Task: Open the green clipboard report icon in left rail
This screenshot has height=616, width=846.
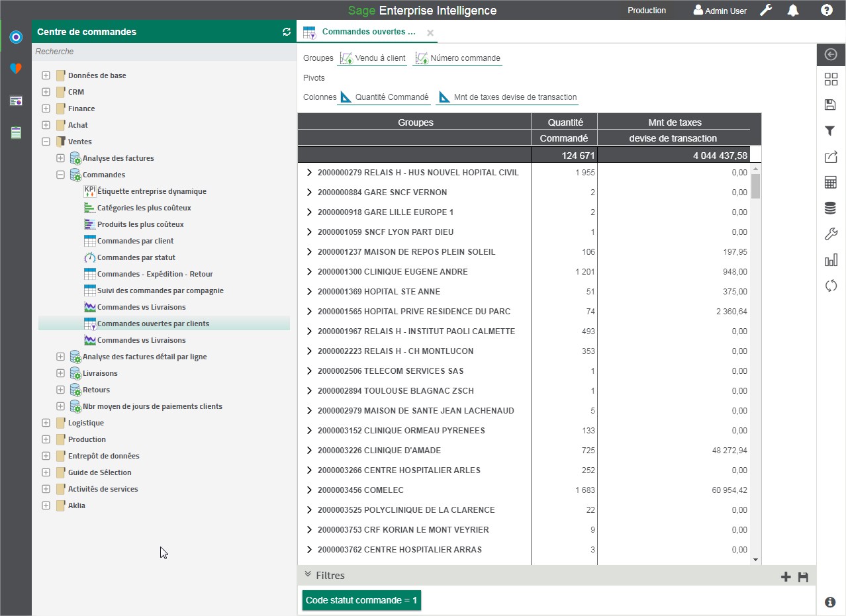Action: tap(16, 132)
